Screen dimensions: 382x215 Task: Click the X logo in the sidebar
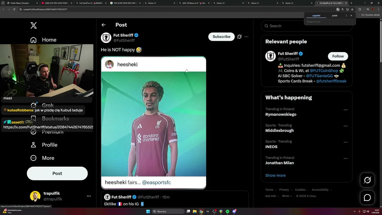[34, 25]
